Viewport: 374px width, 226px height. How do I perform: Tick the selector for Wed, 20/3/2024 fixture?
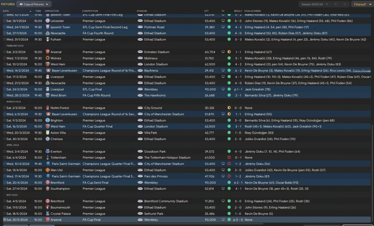click(4, 133)
